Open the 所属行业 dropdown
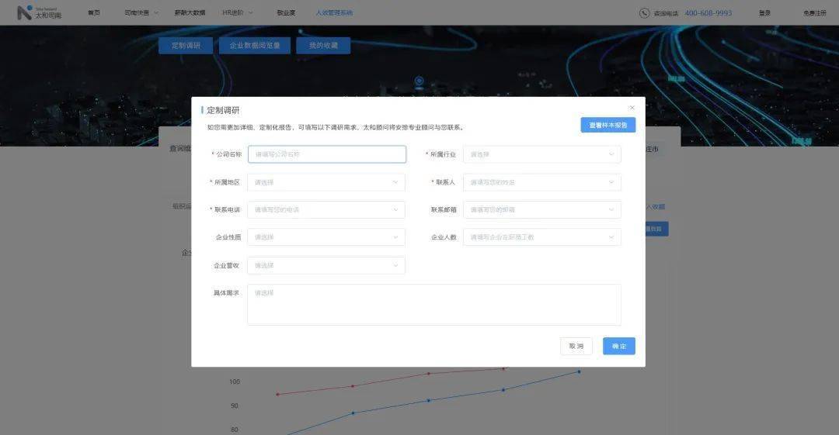Screen dimensions: 839x435 pyautogui.click(x=542, y=154)
